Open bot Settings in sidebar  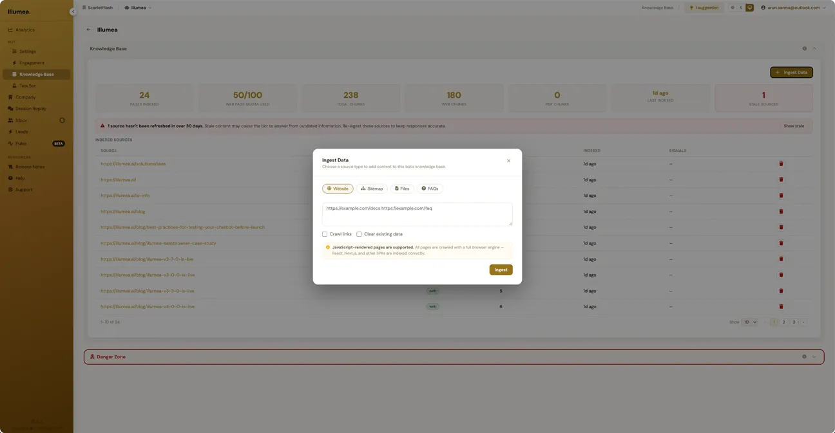(37, 51)
